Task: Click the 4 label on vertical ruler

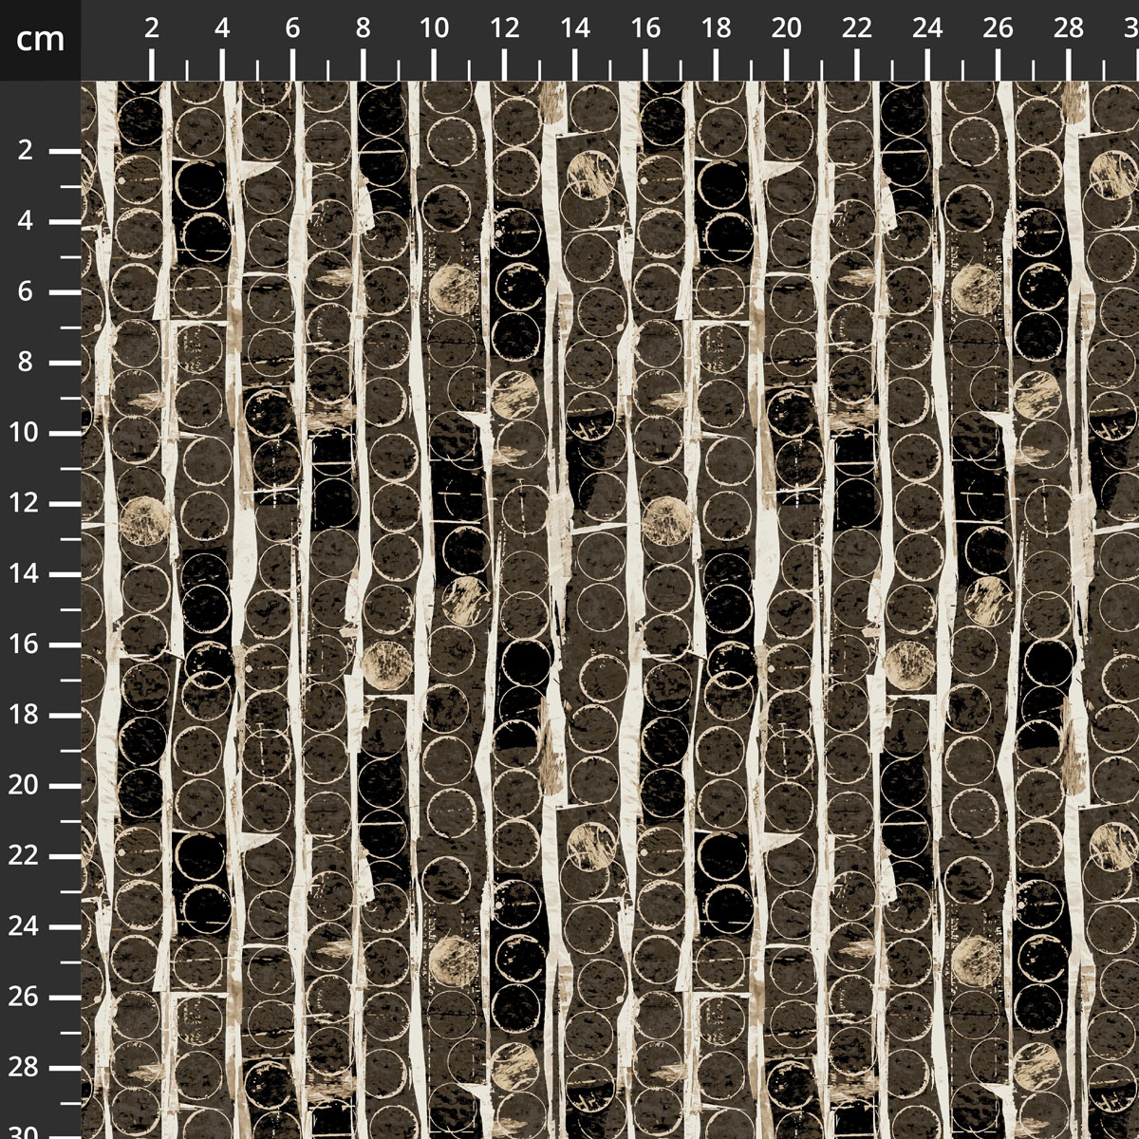Action: 27,222
